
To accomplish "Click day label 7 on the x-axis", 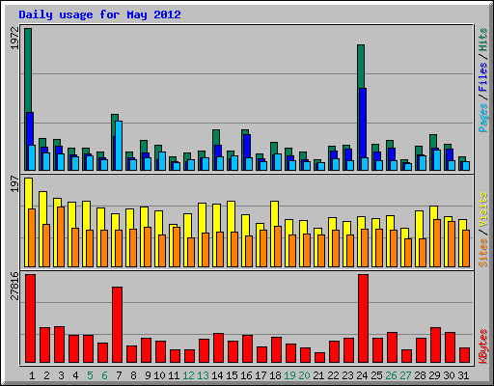I will pyautogui.click(x=119, y=375).
